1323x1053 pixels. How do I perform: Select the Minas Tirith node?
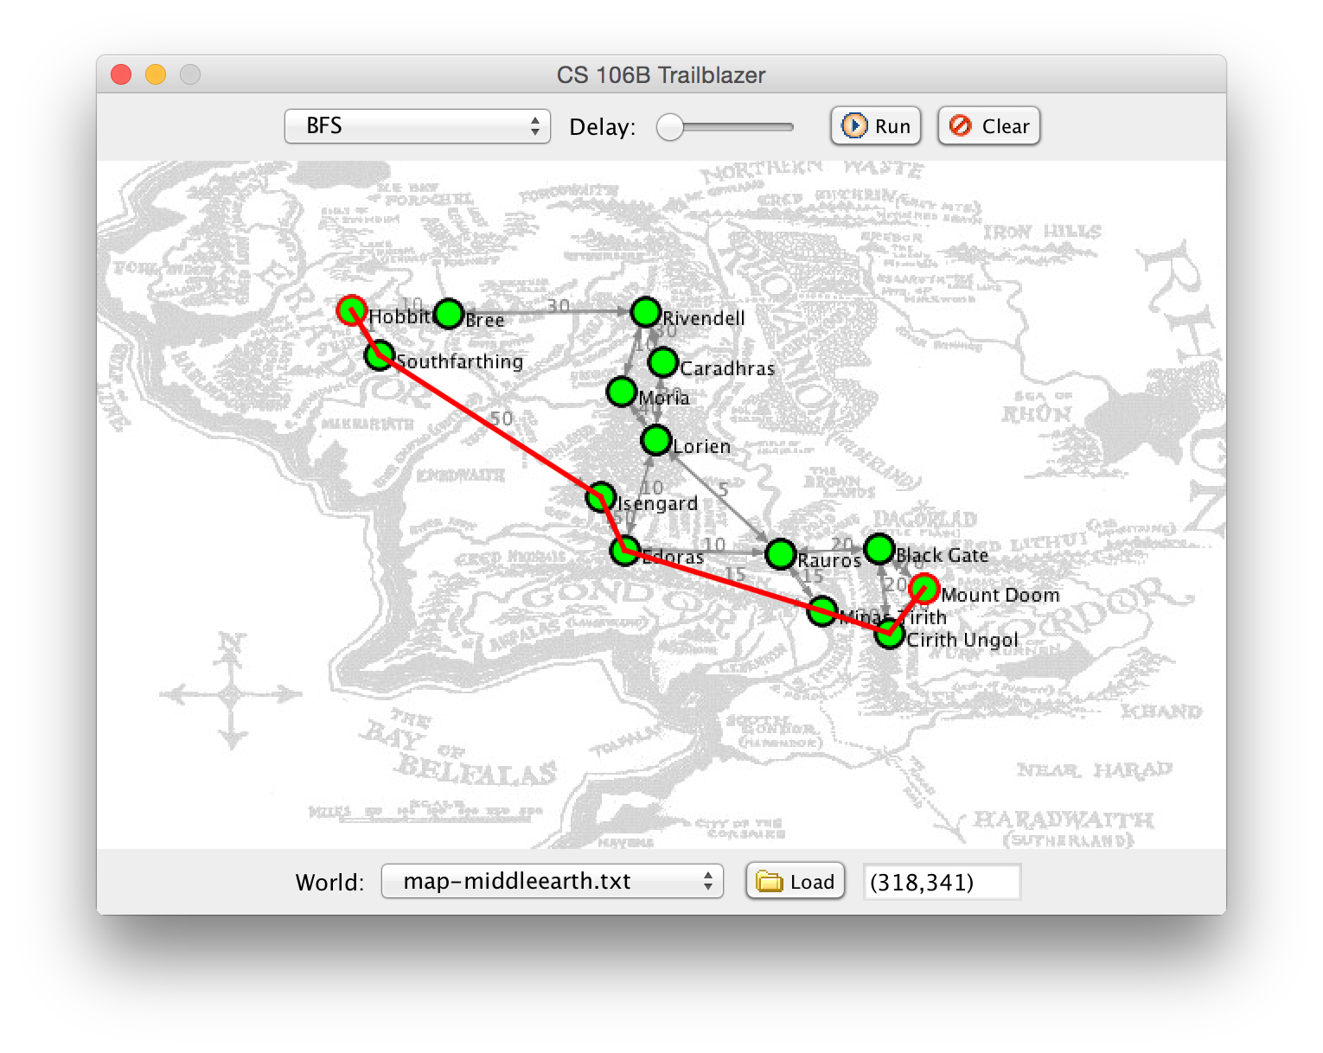click(x=821, y=612)
